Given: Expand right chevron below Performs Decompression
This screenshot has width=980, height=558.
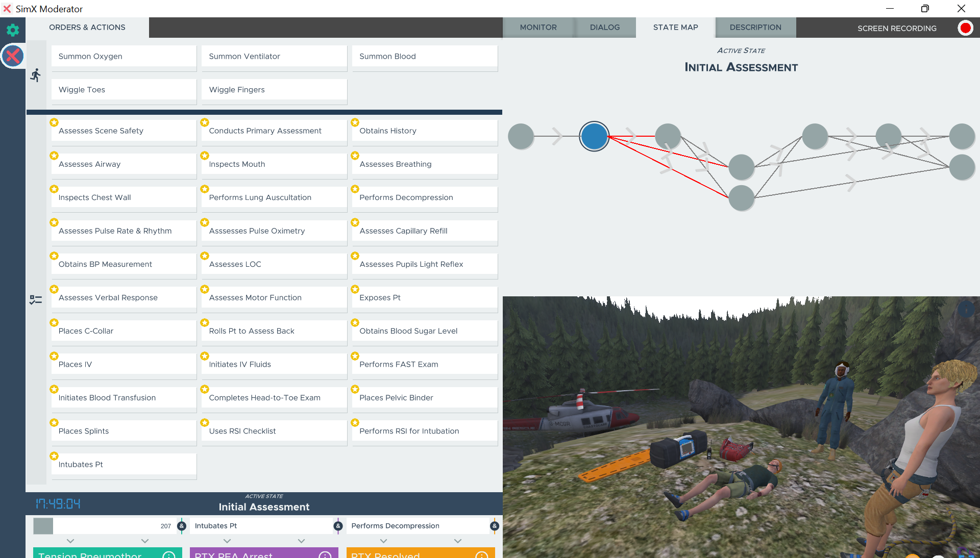Looking at the screenshot, I should pos(458,541).
